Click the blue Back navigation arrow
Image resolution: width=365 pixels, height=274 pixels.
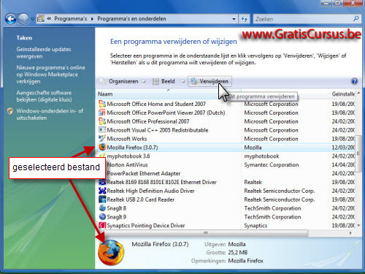(x=10, y=19)
